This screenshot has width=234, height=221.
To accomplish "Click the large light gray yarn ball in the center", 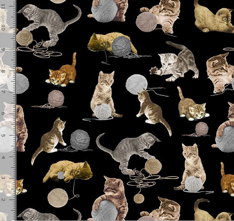I will point(136,84).
